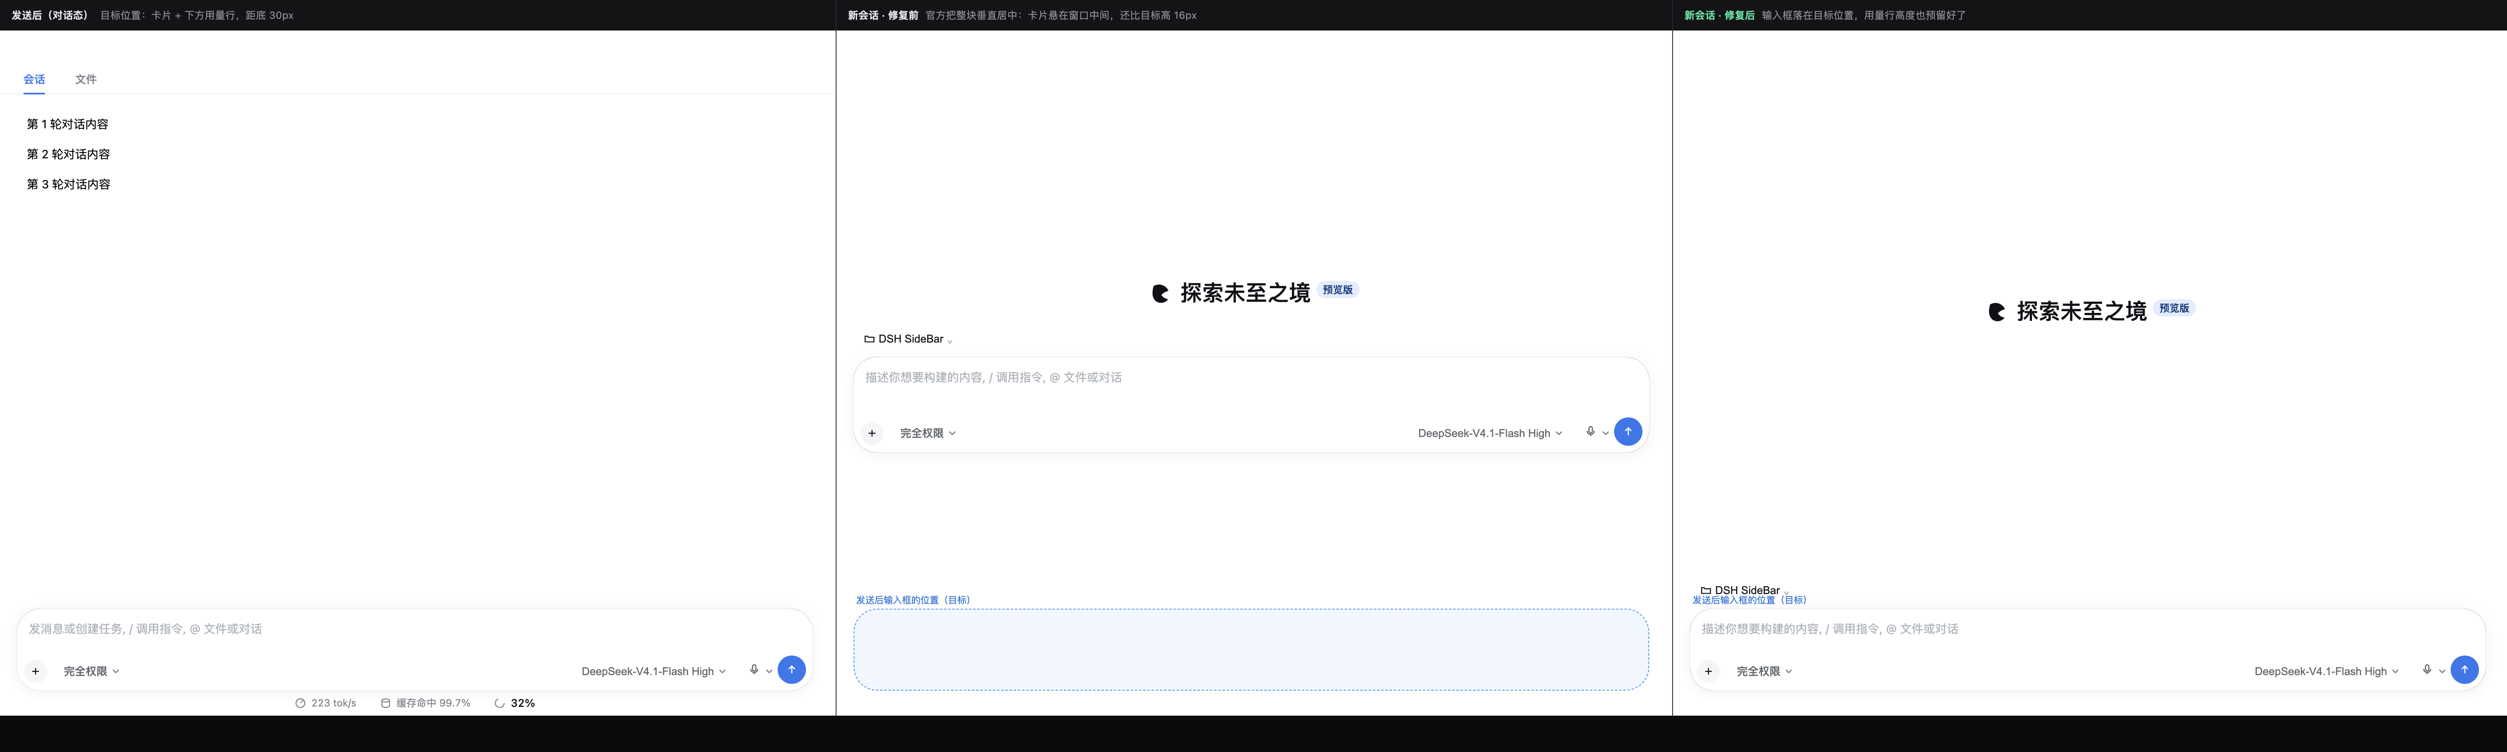Open 完全权限 dropdown in 发送后 panel
The image size is (2507, 752).
click(x=92, y=671)
